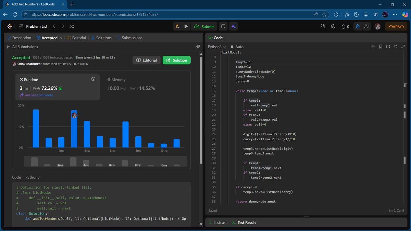Select the Accepted tab
411x231 pixels.
coord(47,38)
